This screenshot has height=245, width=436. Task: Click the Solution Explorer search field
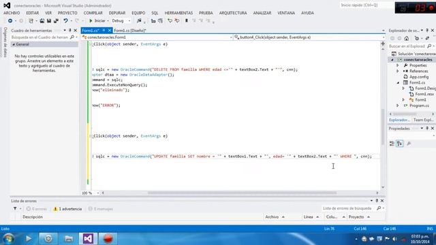(x=407, y=46)
